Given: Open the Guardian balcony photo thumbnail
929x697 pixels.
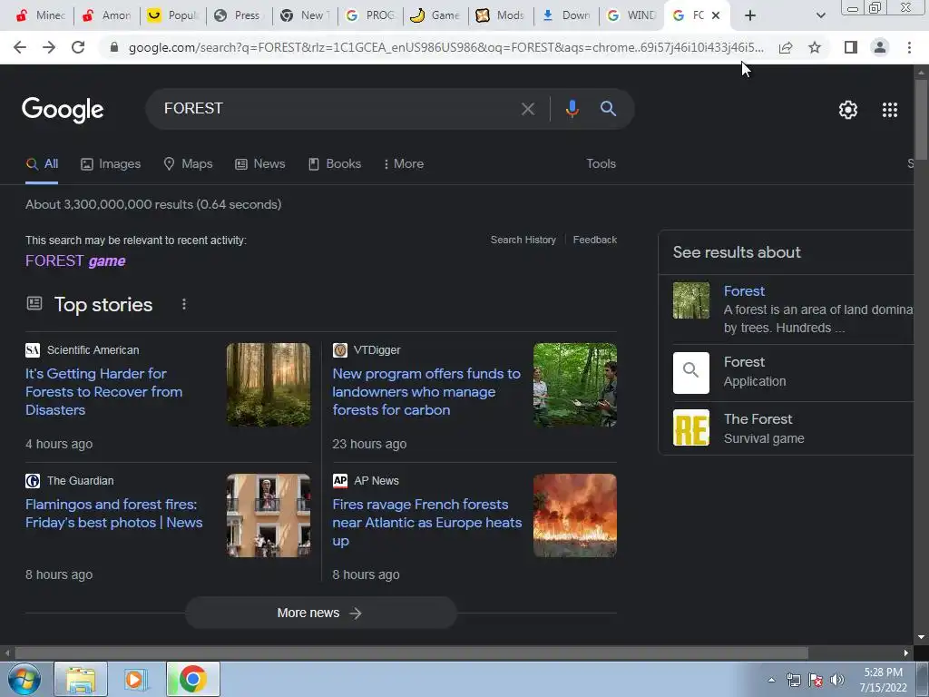Looking at the screenshot, I should coord(269,515).
